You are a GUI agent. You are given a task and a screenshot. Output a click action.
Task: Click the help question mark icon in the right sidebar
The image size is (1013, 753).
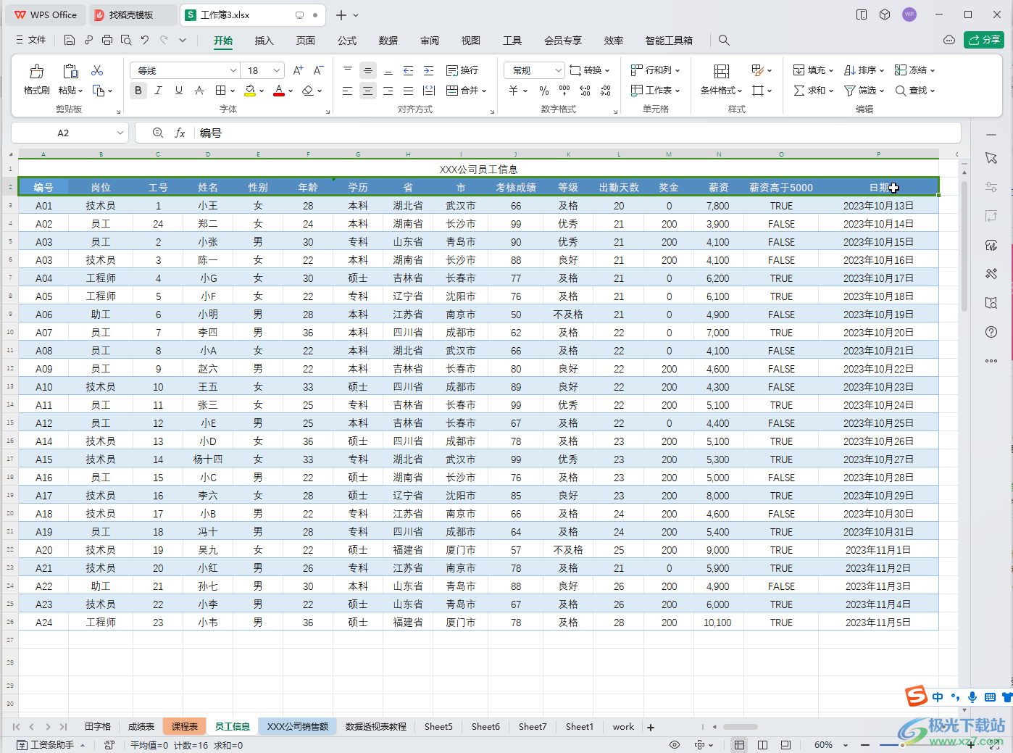click(x=991, y=332)
